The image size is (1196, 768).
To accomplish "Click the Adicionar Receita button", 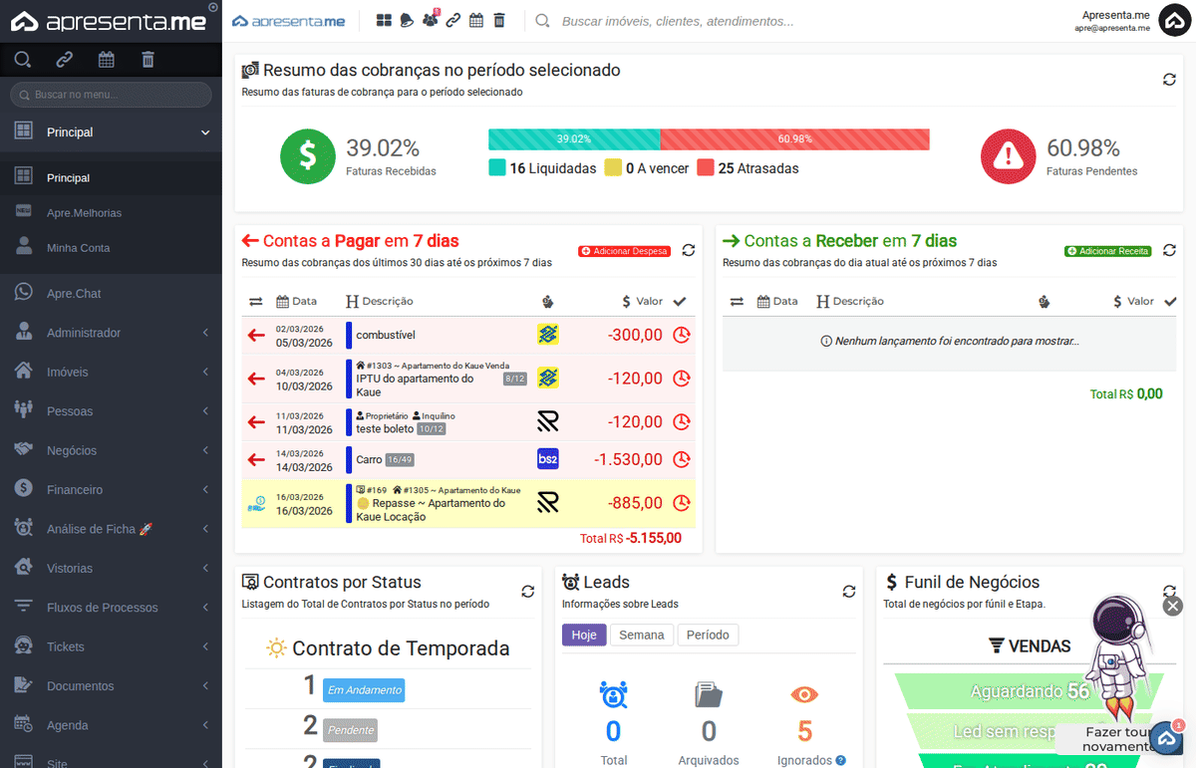I will click(x=1106, y=252).
